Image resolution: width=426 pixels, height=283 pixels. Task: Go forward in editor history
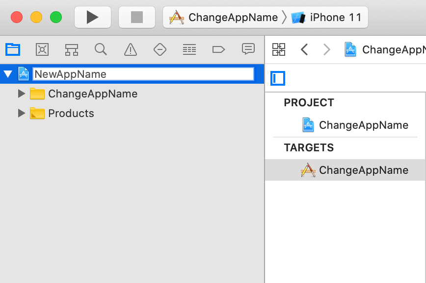327,49
